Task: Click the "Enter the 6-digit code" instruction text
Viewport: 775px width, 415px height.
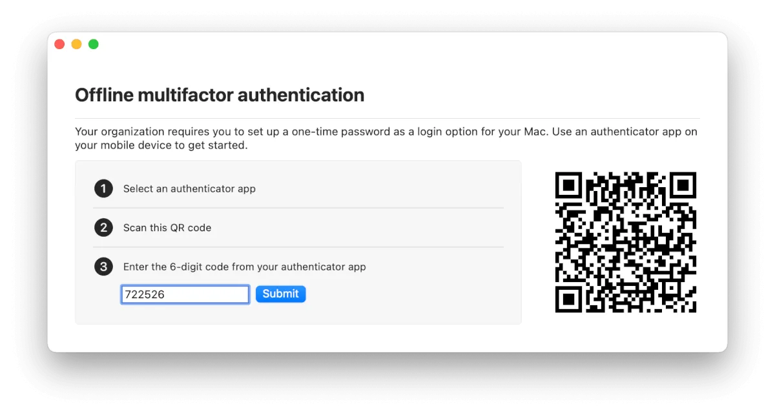Action: (244, 267)
